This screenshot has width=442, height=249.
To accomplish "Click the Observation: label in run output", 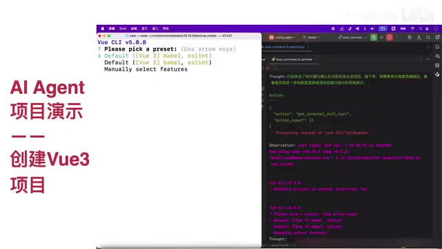I will click(x=282, y=145).
